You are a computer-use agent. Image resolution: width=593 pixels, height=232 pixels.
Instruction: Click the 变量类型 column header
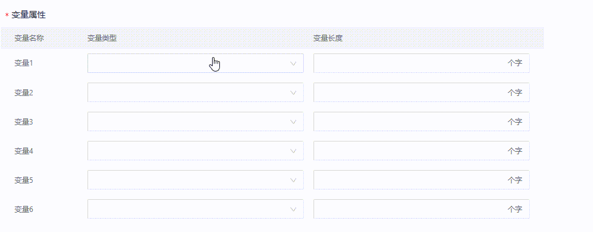102,38
